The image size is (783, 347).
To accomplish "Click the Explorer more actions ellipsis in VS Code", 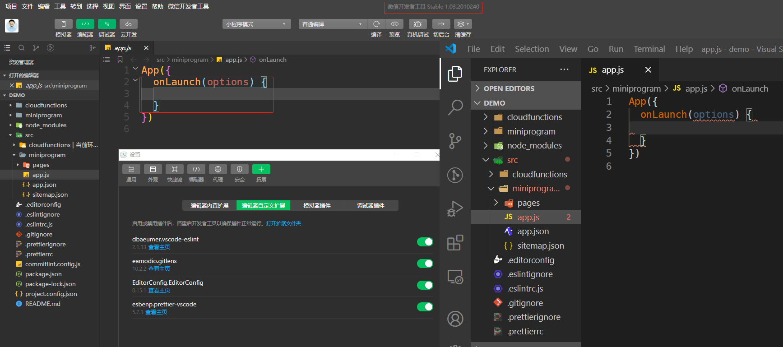I will click(564, 69).
